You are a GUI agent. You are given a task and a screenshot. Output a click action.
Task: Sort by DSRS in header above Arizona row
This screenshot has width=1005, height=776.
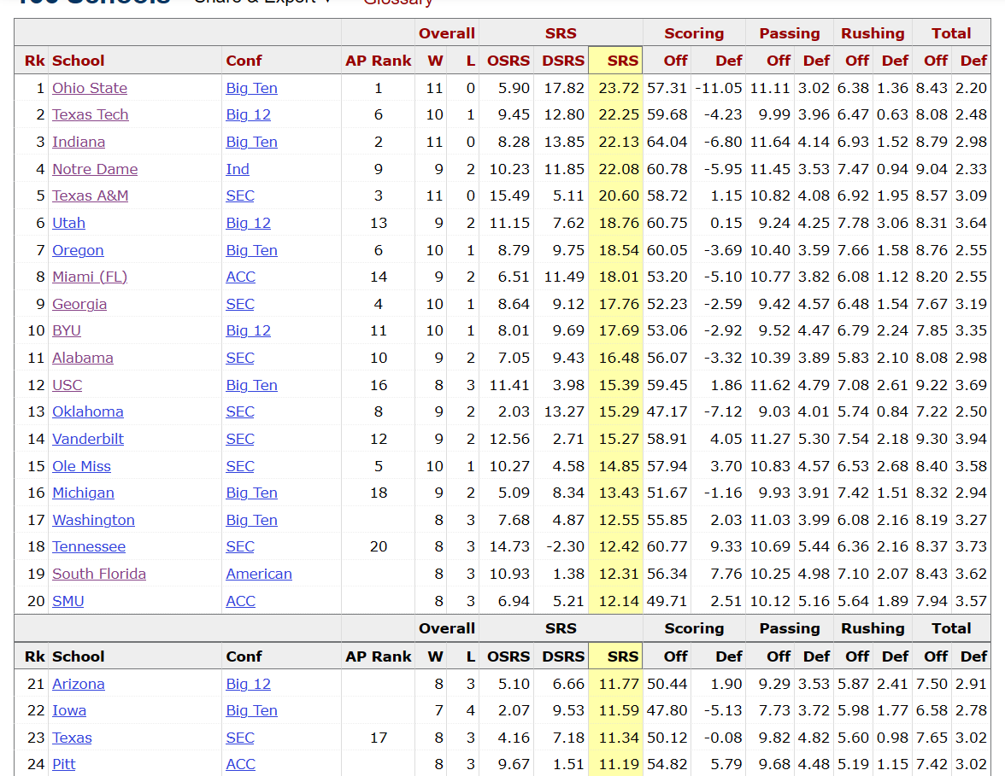563,656
